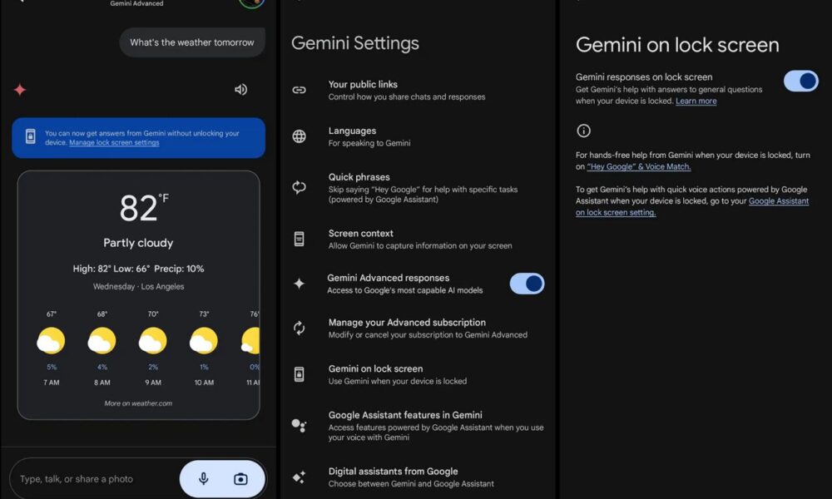
Task: Click "Hey Google" & Voice Match link
Action: (639, 166)
